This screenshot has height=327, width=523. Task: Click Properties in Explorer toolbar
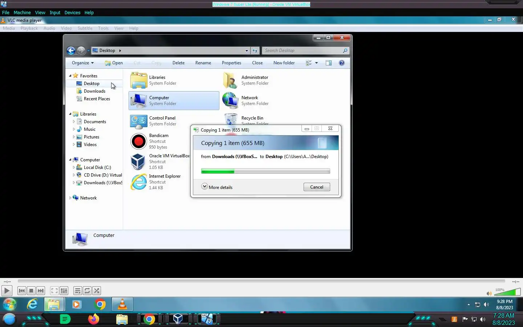231,63
